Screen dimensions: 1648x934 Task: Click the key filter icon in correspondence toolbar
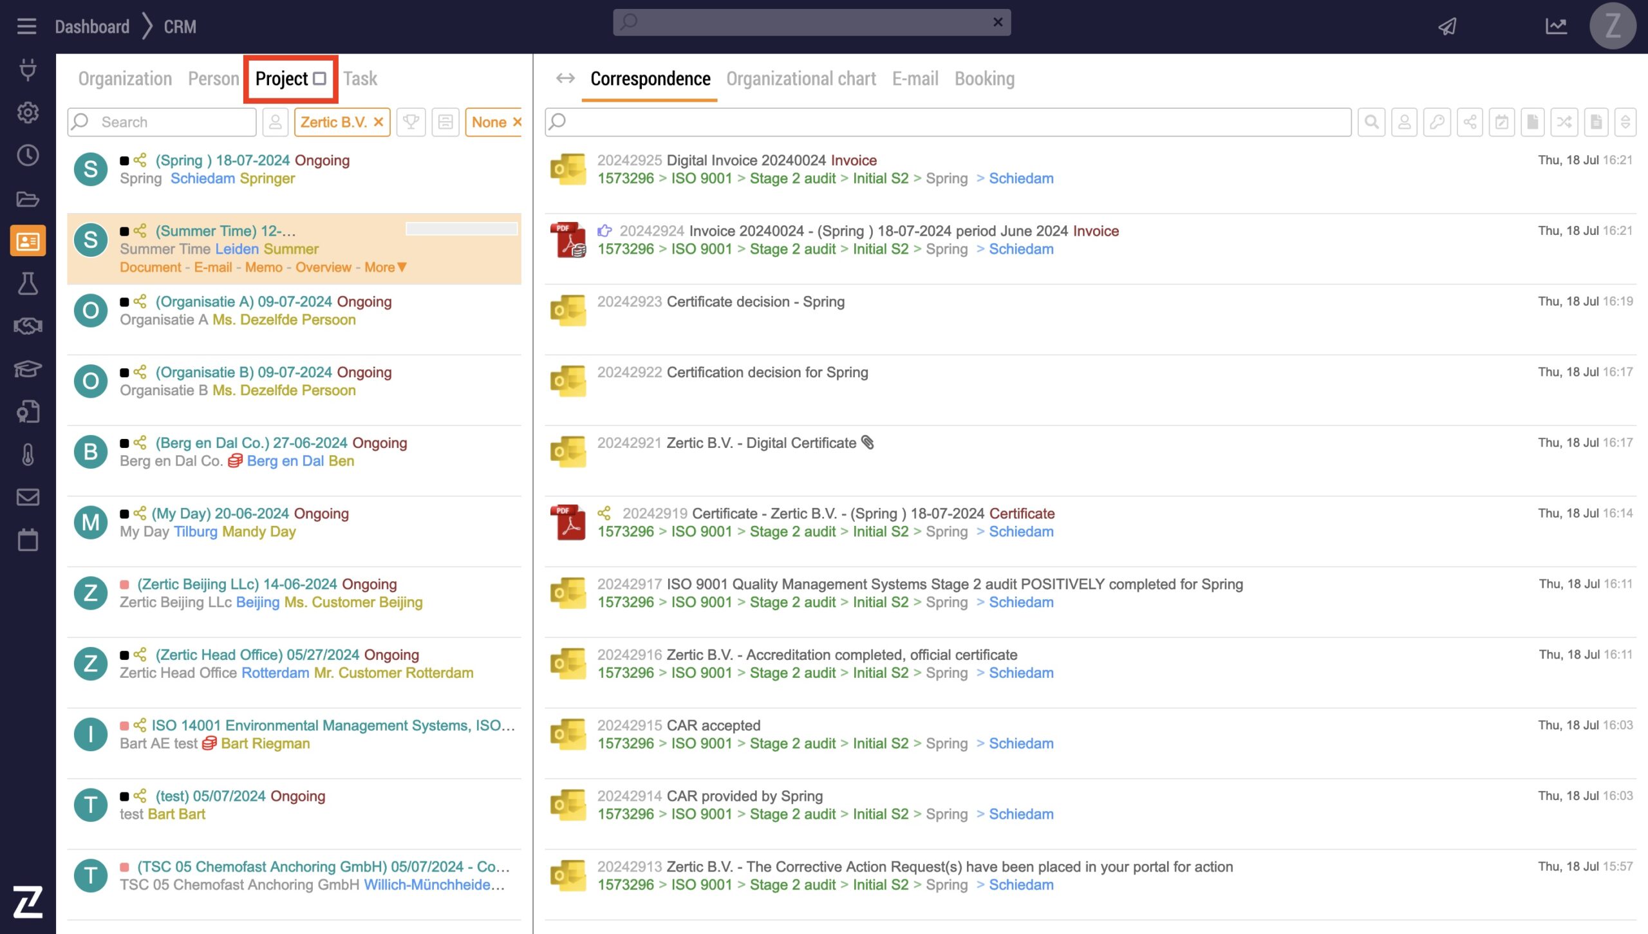coord(1437,122)
